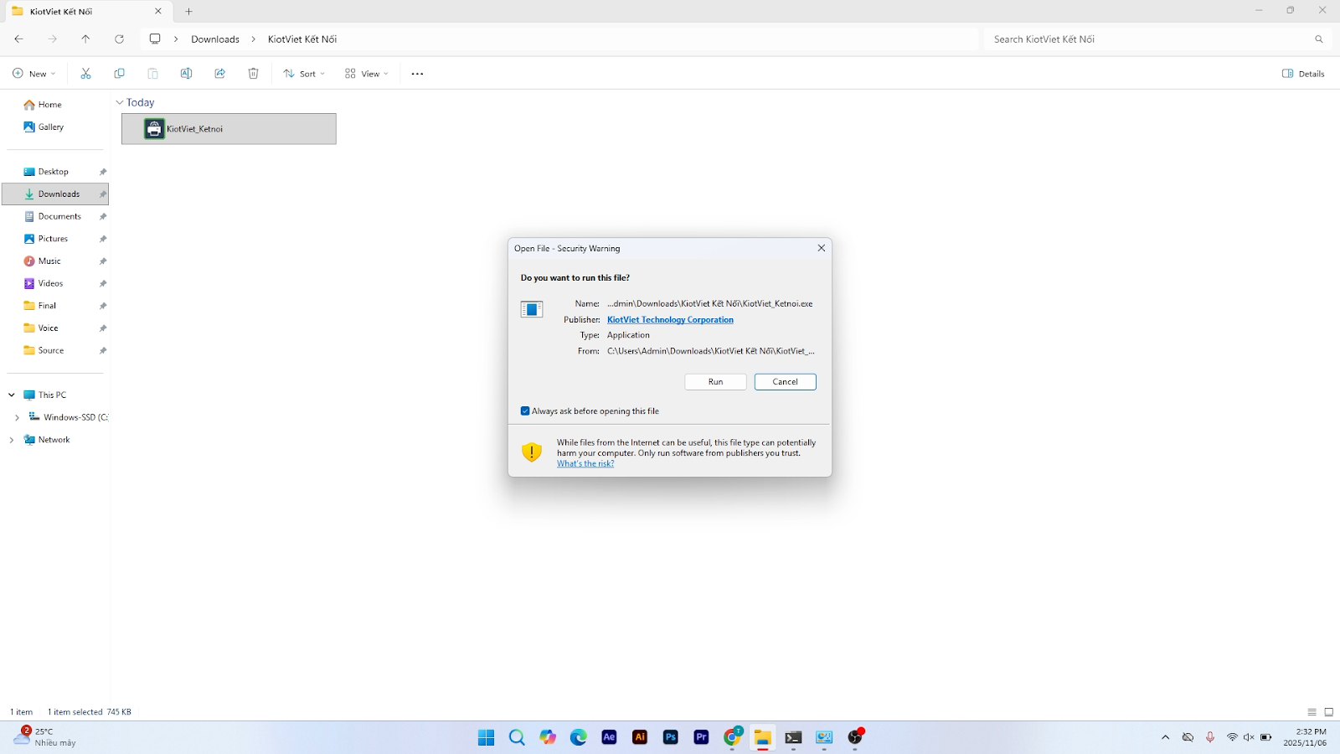Screen dimensions: 1340x754
Task: Click the Cut scissors icon in the toolbar
Action: pyautogui.click(x=85, y=74)
